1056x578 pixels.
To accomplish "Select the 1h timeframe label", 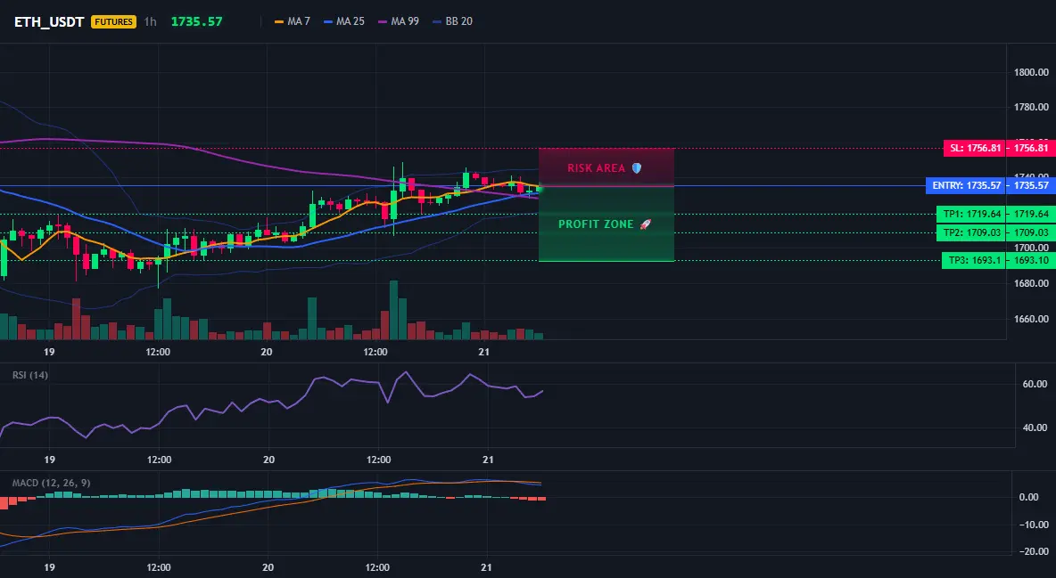I will [150, 21].
